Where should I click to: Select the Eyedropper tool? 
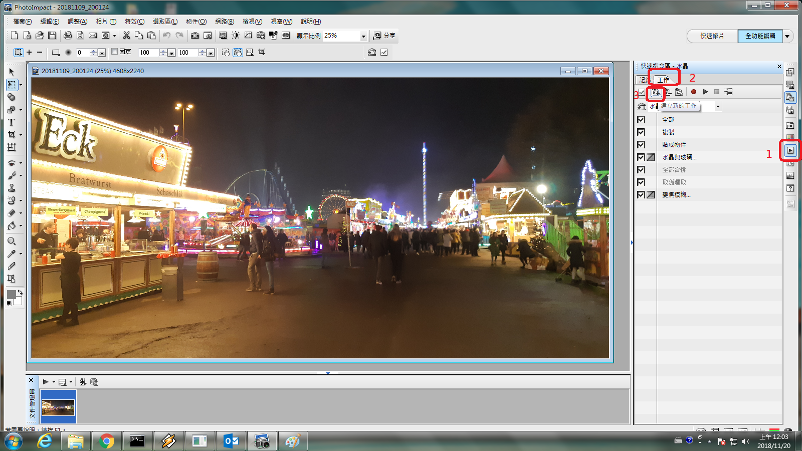[11, 254]
